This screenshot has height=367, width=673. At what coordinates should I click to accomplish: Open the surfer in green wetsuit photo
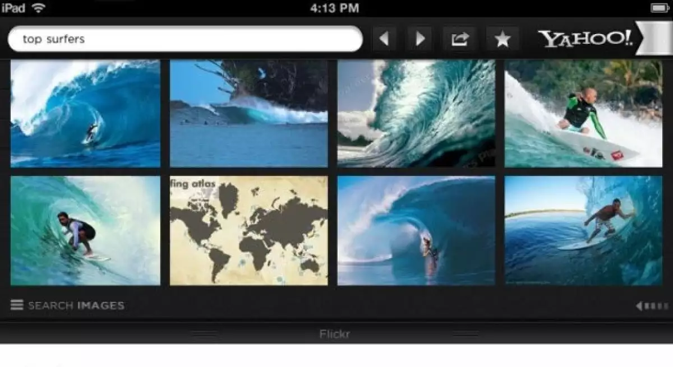click(583, 114)
